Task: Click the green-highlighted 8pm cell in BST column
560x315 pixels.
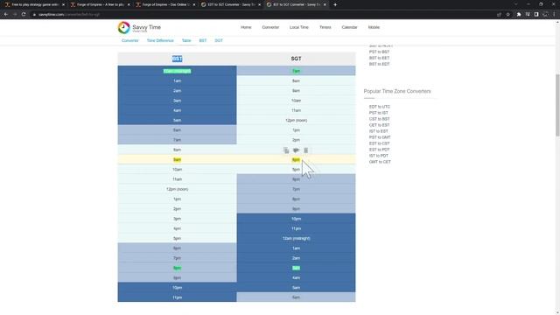Action: pos(177,268)
